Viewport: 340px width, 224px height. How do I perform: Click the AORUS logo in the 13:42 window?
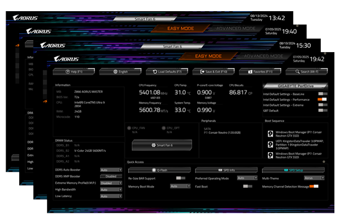25,18
